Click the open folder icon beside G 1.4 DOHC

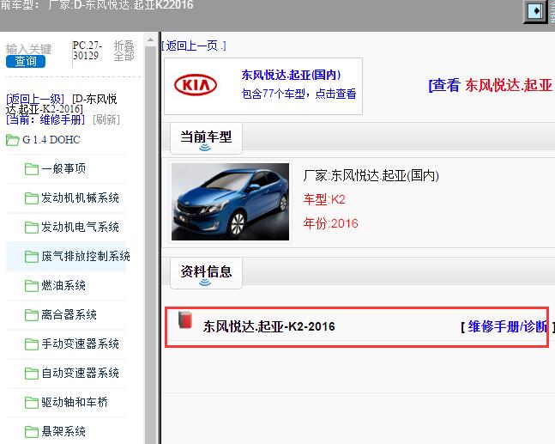13,140
